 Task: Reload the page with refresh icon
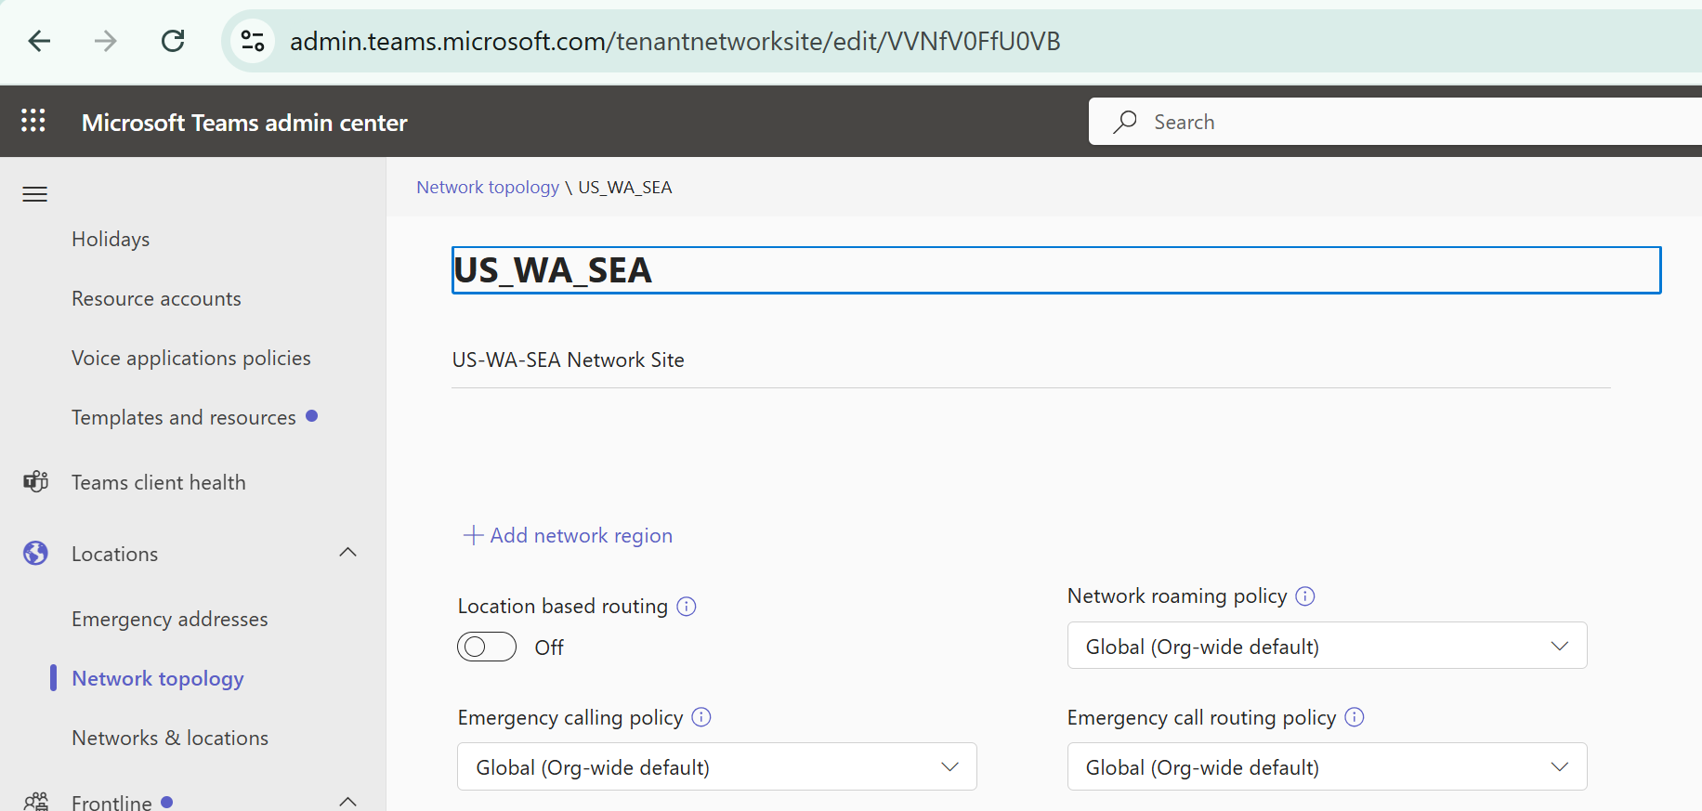tap(173, 41)
